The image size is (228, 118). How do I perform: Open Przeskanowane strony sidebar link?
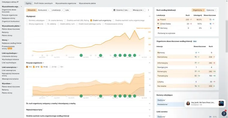(x=8, y=47)
